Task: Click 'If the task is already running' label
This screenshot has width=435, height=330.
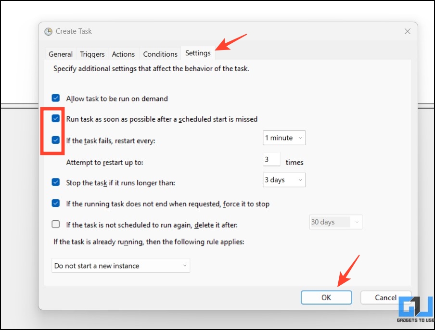Action: 149,242
